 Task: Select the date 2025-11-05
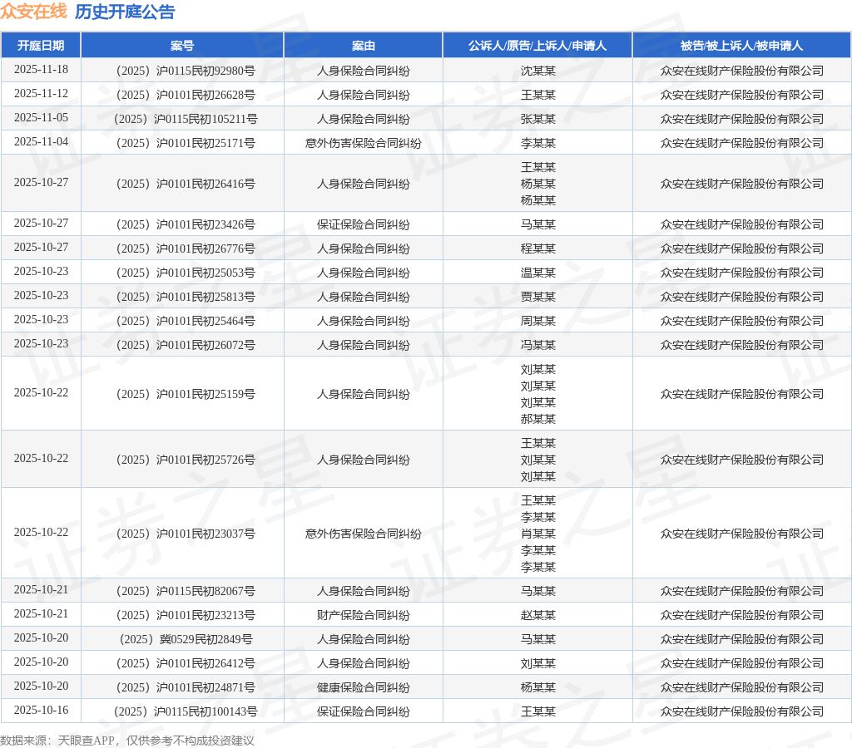[x=42, y=117]
